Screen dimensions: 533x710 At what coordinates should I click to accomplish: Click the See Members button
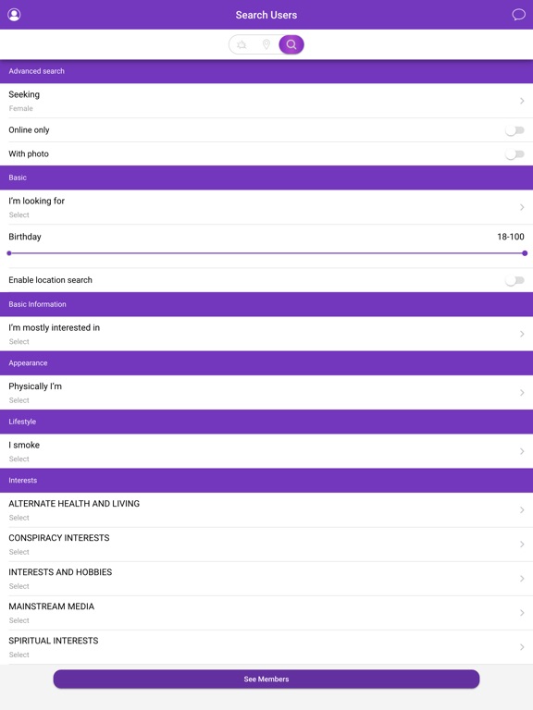tap(266, 679)
